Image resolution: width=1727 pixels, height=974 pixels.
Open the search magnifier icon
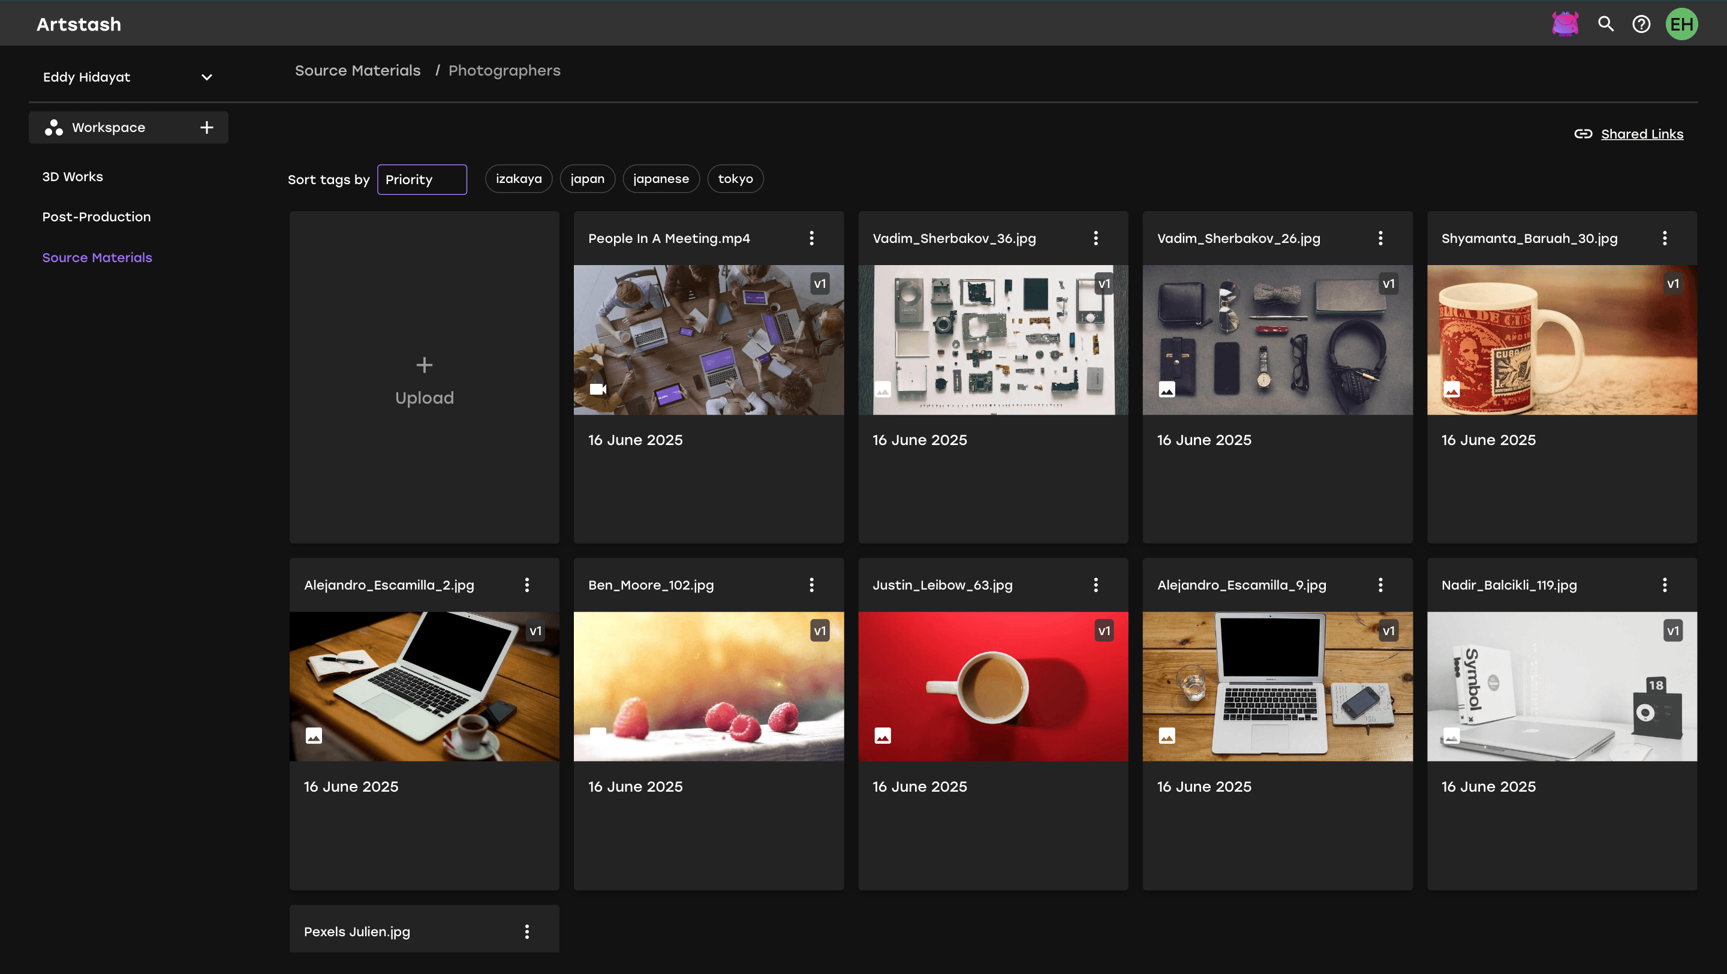coord(1605,24)
